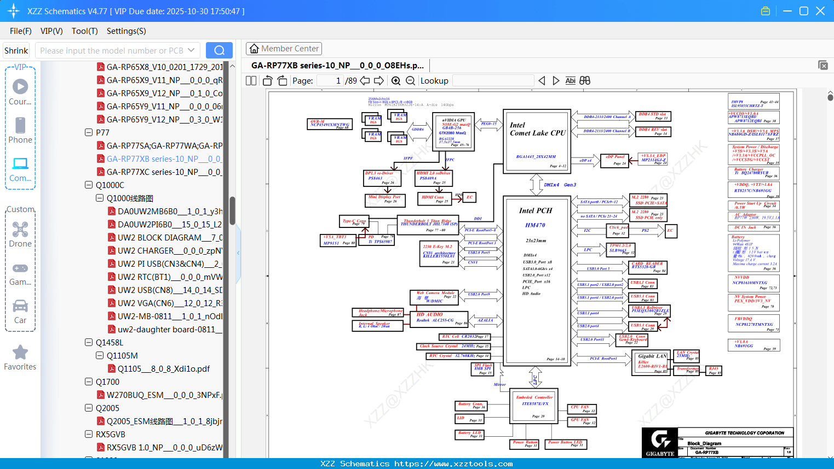834x469 pixels.
Task: Open the Settings(S) menu
Action: click(126, 31)
